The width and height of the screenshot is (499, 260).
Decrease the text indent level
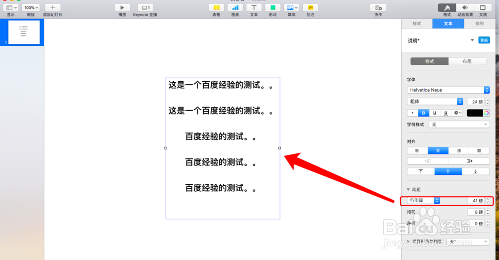(428, 161)
